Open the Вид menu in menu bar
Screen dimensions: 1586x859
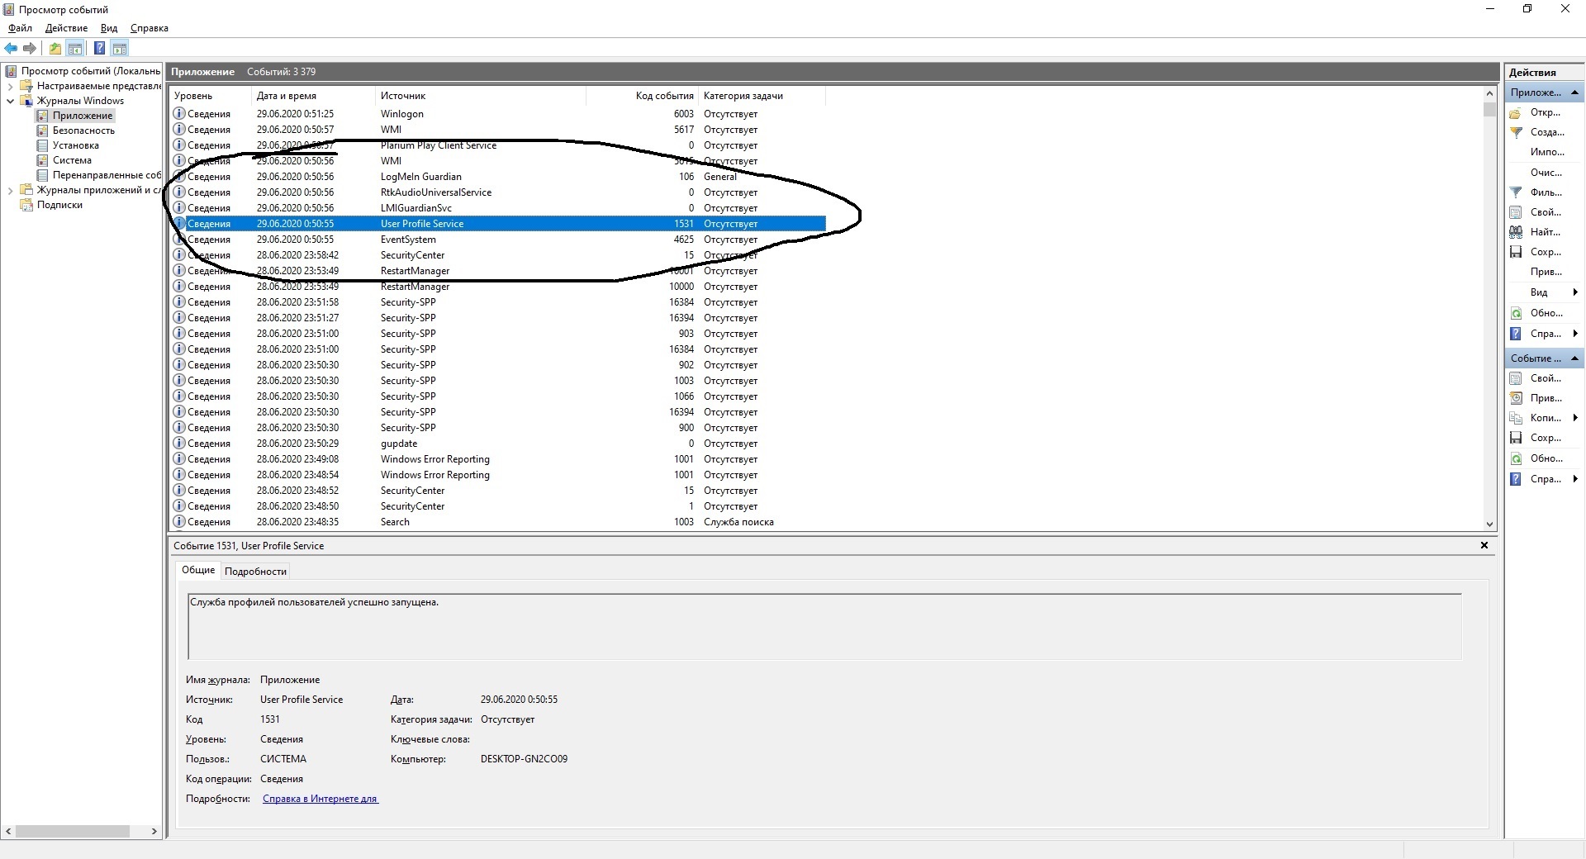coord(109,28)
